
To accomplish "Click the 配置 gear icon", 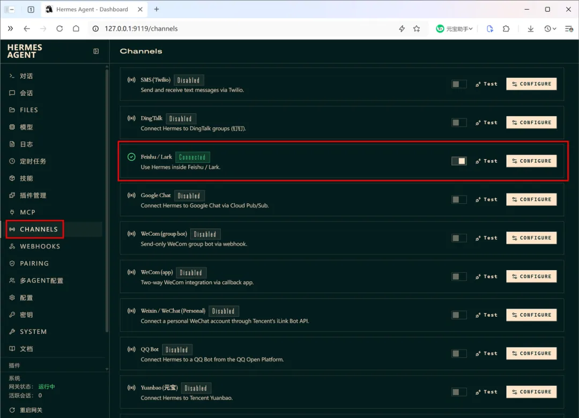I will coord(12,297).
